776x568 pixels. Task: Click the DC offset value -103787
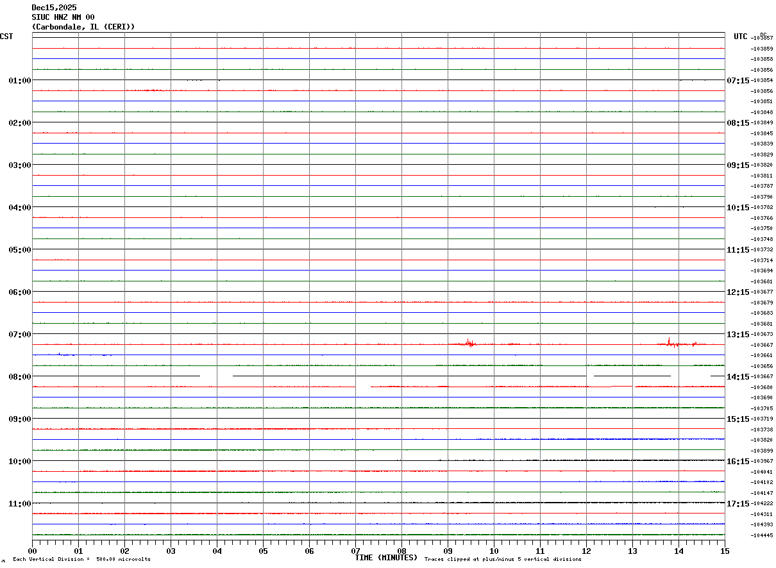762,186
